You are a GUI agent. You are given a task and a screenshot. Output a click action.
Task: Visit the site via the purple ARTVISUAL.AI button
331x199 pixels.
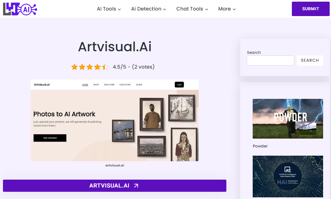(x=115, y=186)
